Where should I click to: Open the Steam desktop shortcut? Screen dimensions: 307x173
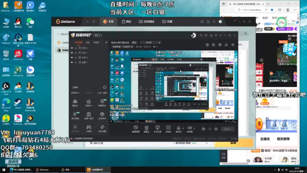[x=18, y=104]
